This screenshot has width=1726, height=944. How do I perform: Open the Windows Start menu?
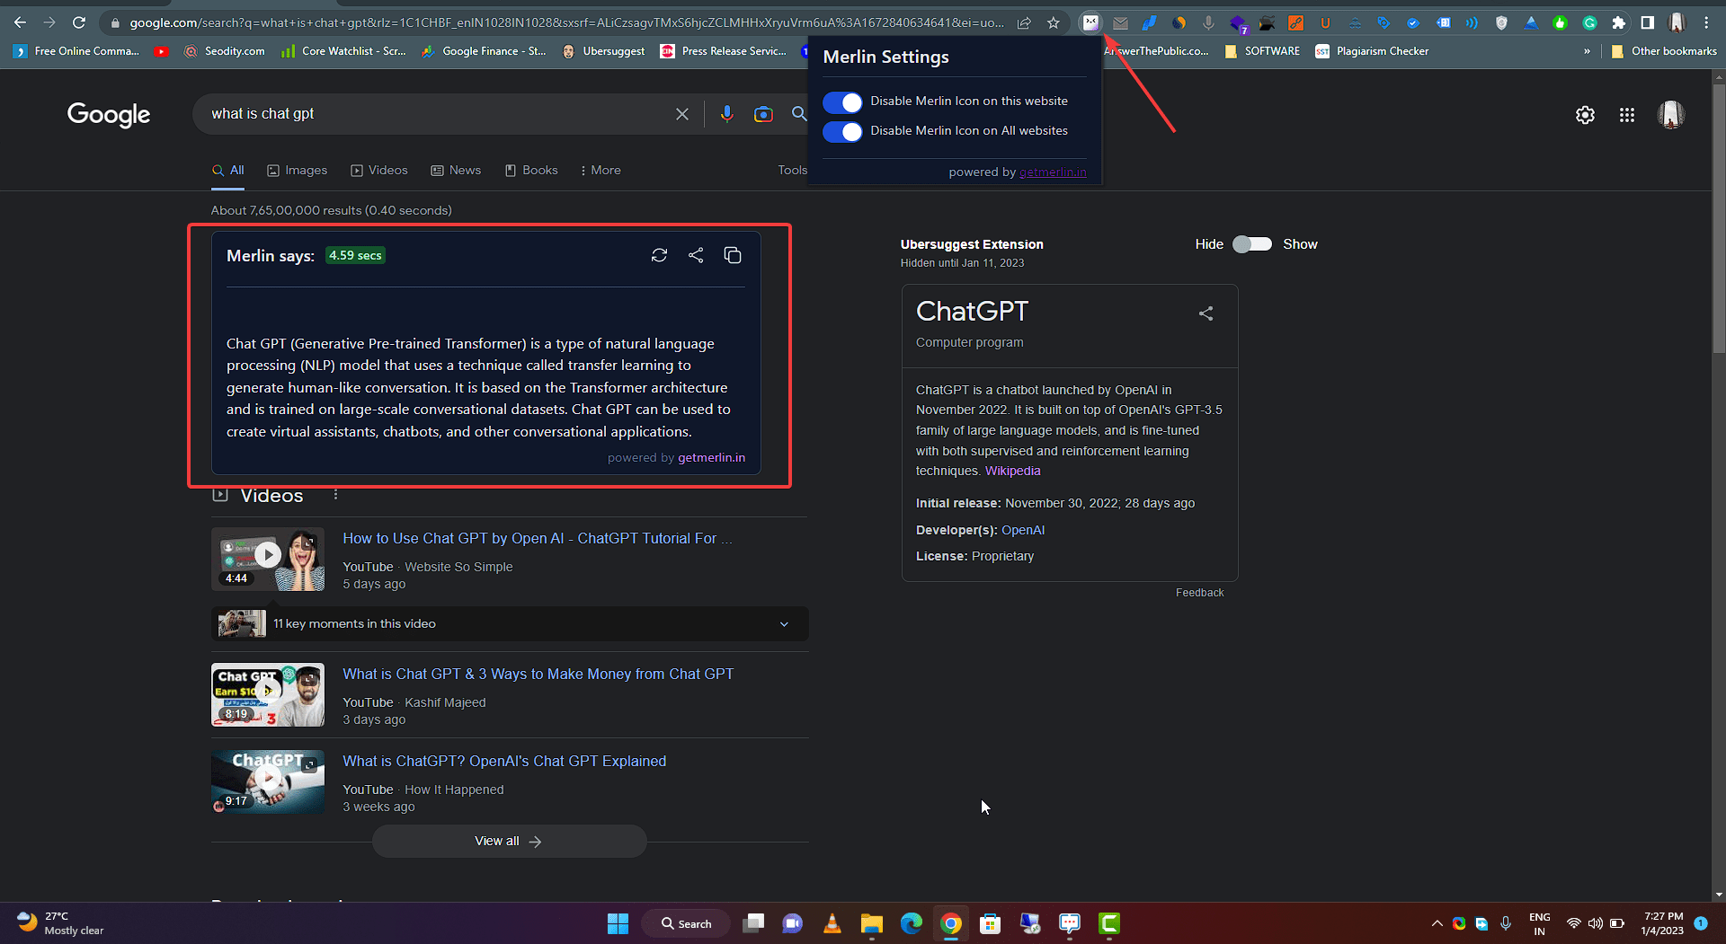618,923
